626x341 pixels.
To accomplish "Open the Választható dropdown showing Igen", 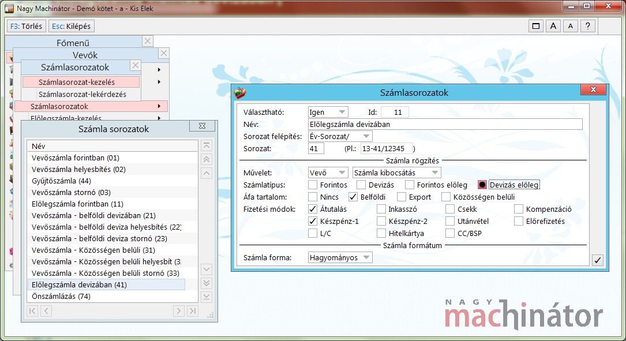I will [327, 112].
